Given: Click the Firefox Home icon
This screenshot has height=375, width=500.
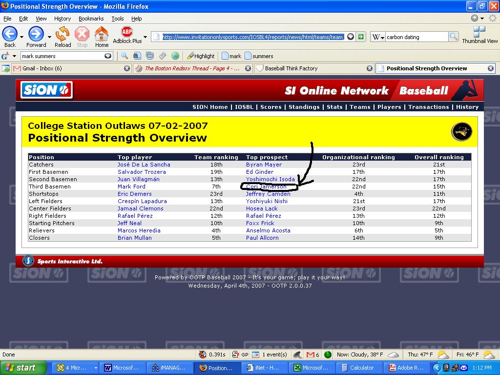Looking at the screenshot, I should coord(101,36).
